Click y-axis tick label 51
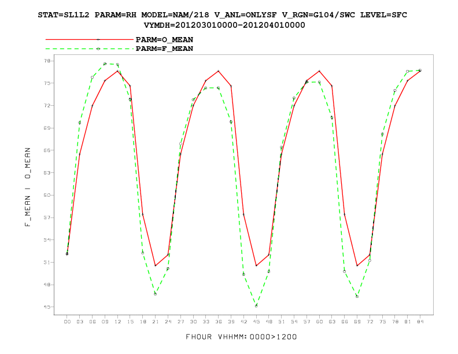 click(x=47, y=262)
